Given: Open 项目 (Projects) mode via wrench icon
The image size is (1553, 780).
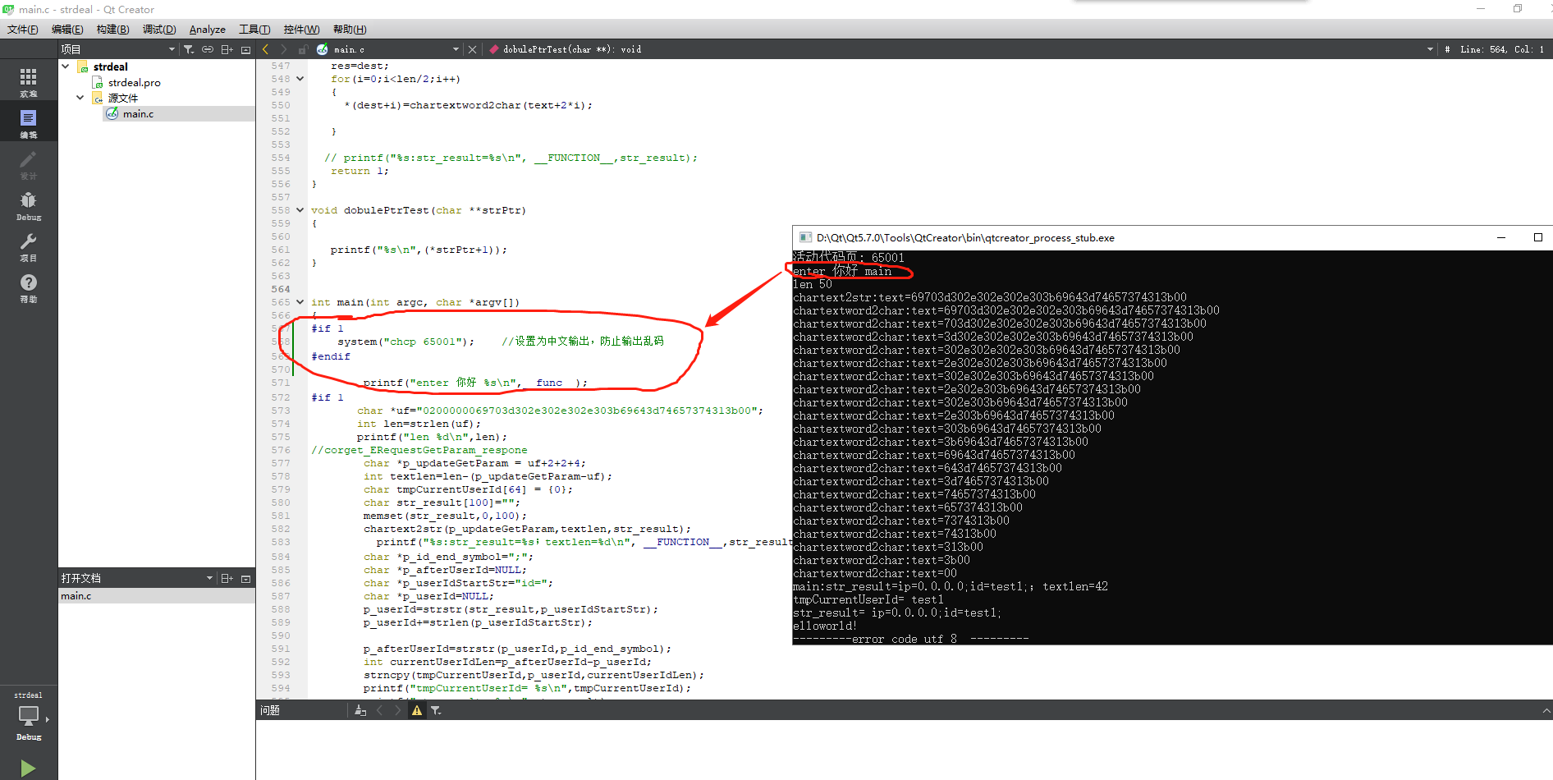Looking at the screenshot, I should 29,246.
